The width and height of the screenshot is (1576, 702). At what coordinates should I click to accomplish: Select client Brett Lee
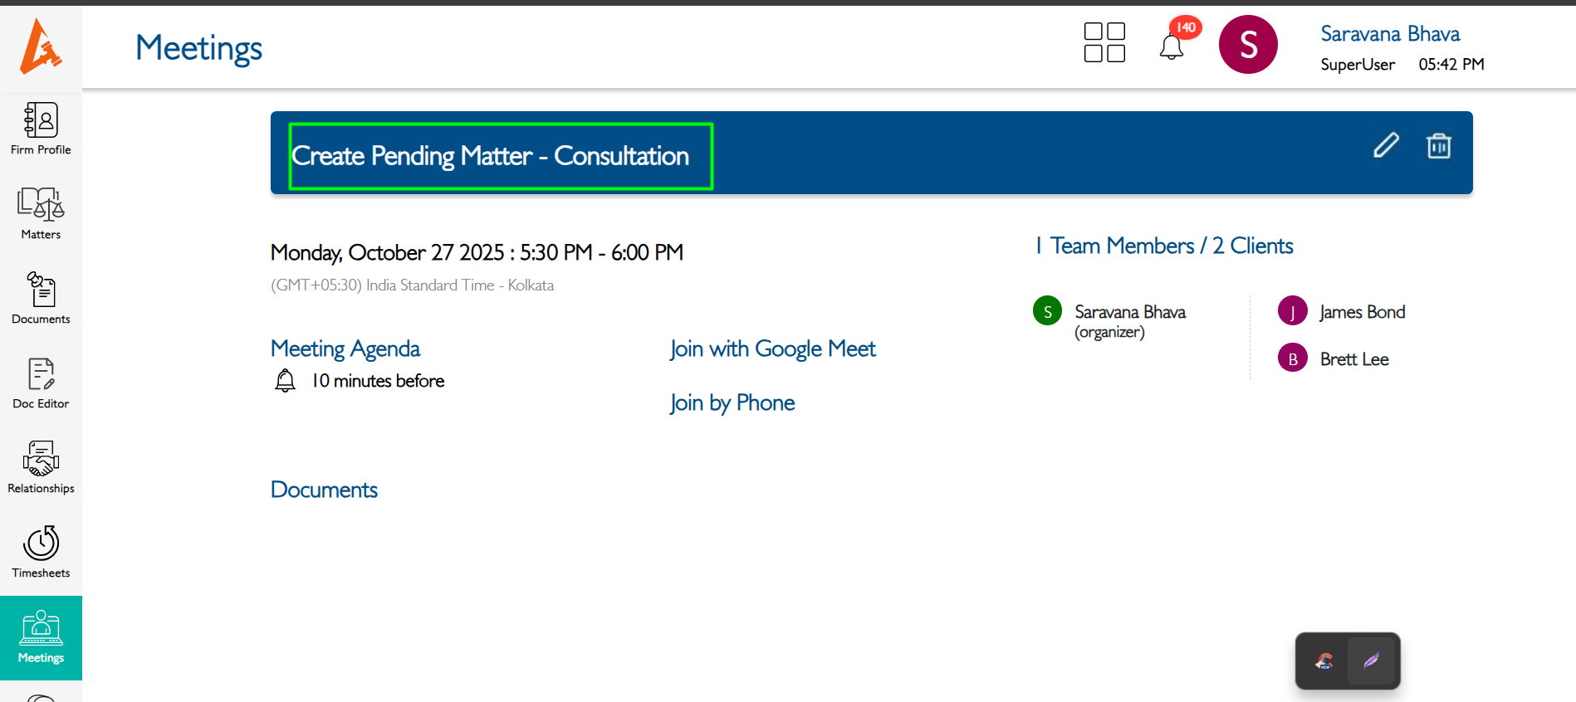coord(1353,359)
